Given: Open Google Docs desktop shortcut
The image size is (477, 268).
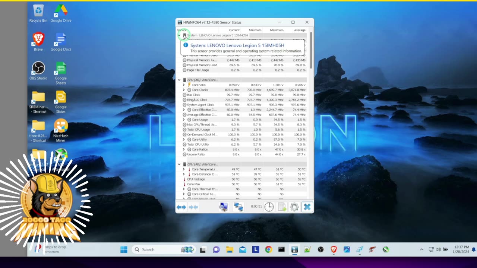Looking at the screenshot, I should coord(61,42).
